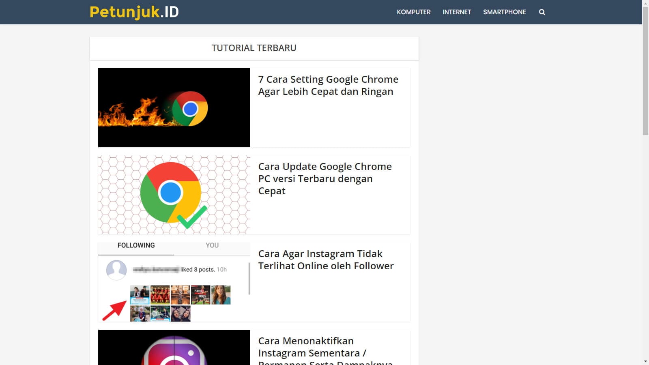Image resolution: width=649 pixels, height=365 pixels.
Task: Open article Cara Menonaktifkan Instagram Sementara
Action: pos(325,350)
